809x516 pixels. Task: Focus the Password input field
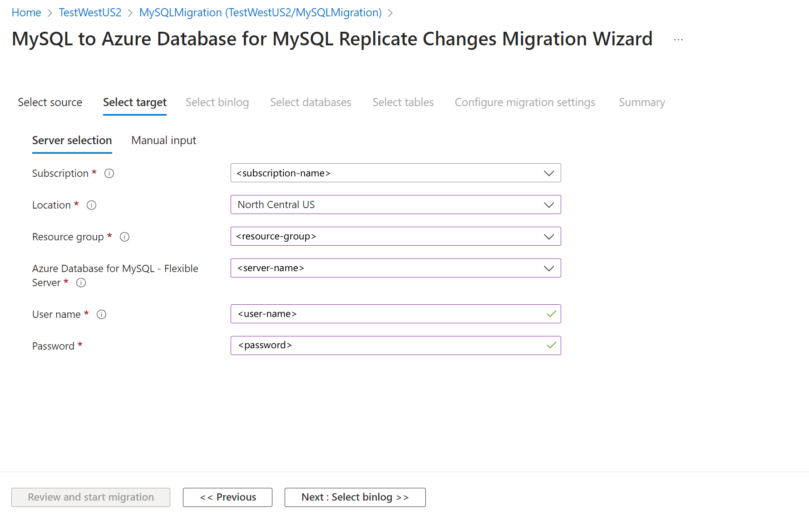click(x=390, y=346)
